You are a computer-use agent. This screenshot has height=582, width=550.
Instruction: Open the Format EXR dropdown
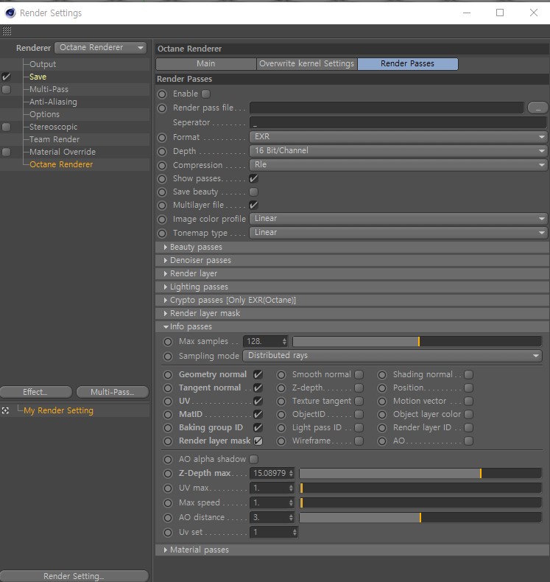click(398, 136)
